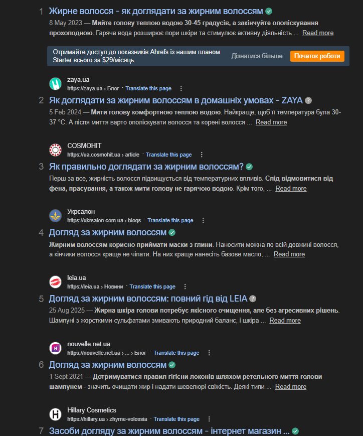
Task: Click the nouvelle.net.ua favicon
Action: click(x=55, y=348)
